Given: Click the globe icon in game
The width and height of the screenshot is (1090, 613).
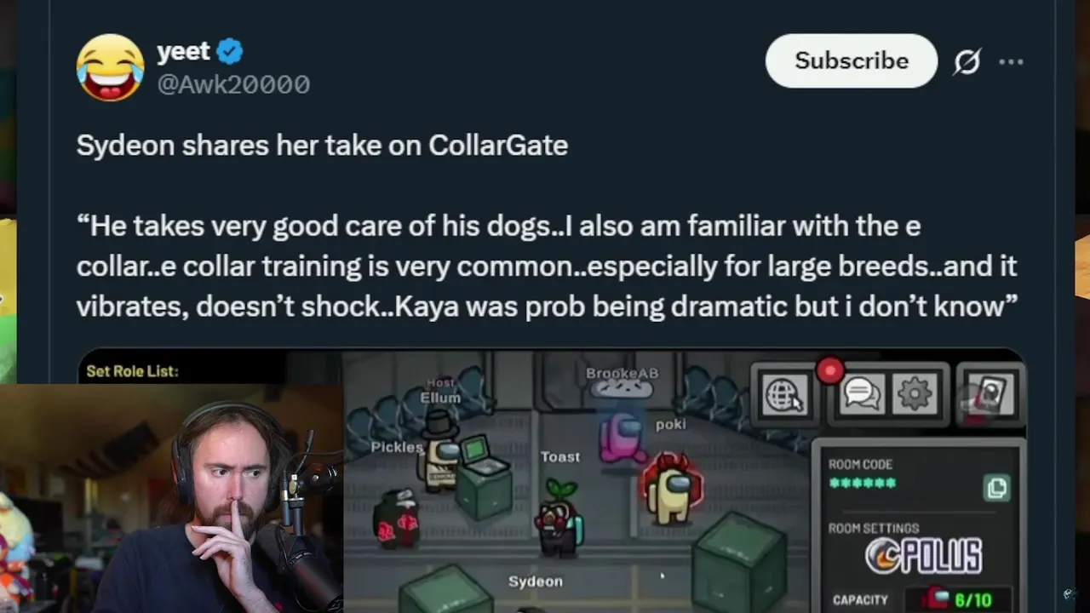Looking at the screenshot, I should coord(784,394).
